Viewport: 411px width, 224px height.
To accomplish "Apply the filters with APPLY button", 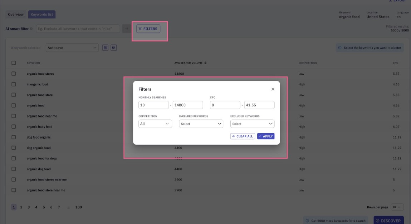I will 266,136.
